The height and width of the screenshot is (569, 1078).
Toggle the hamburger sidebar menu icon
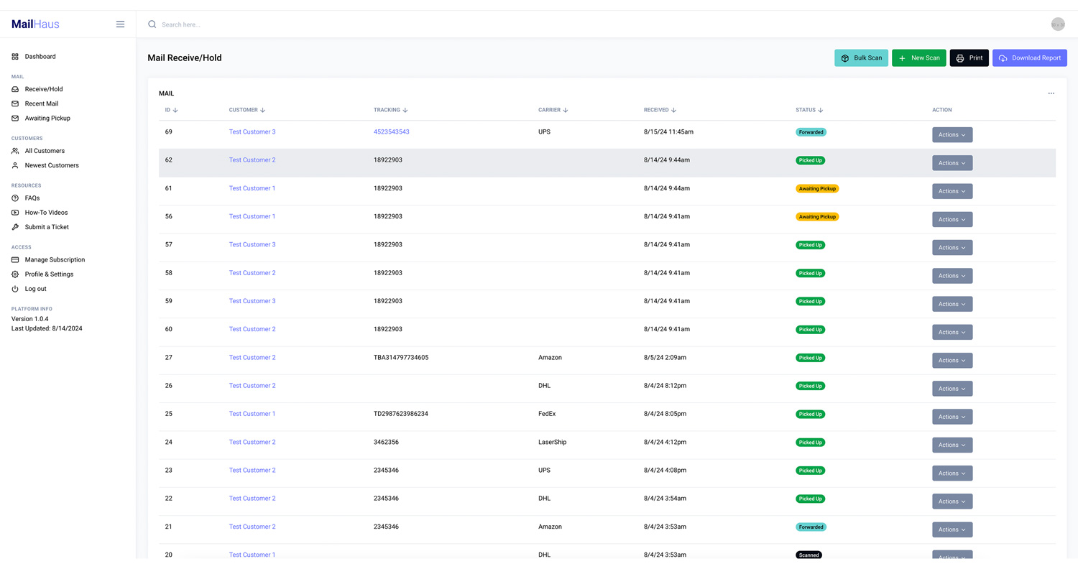[120, 24]
